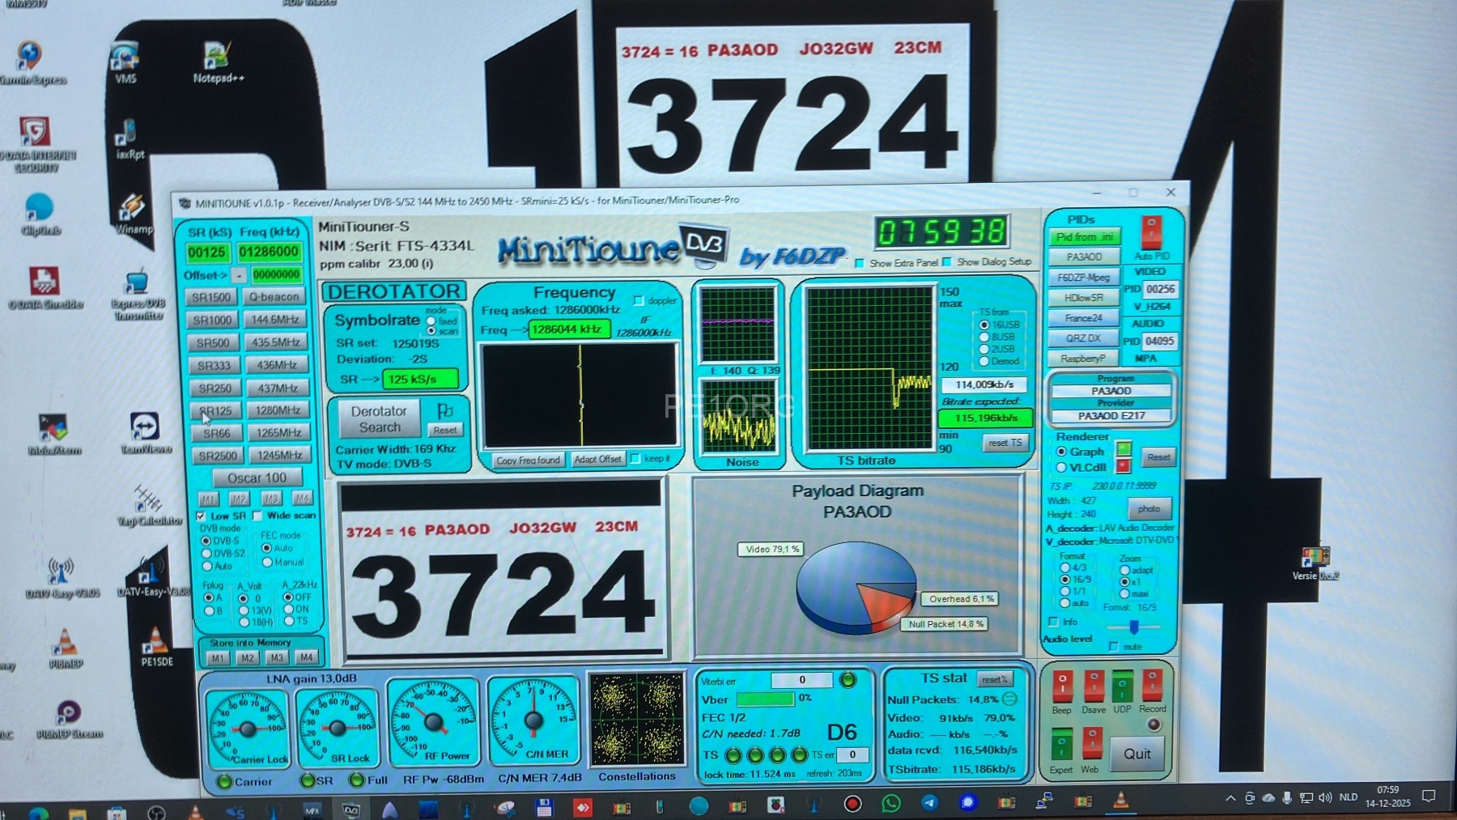Switch on the Record rocker switch

pos(1151,686)
